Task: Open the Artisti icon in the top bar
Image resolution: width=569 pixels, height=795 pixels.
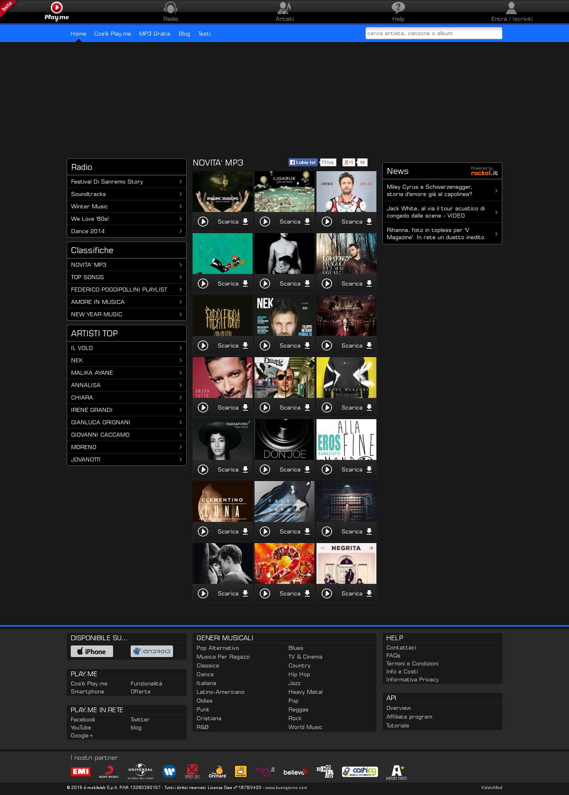Action: (x=284, y=8)
